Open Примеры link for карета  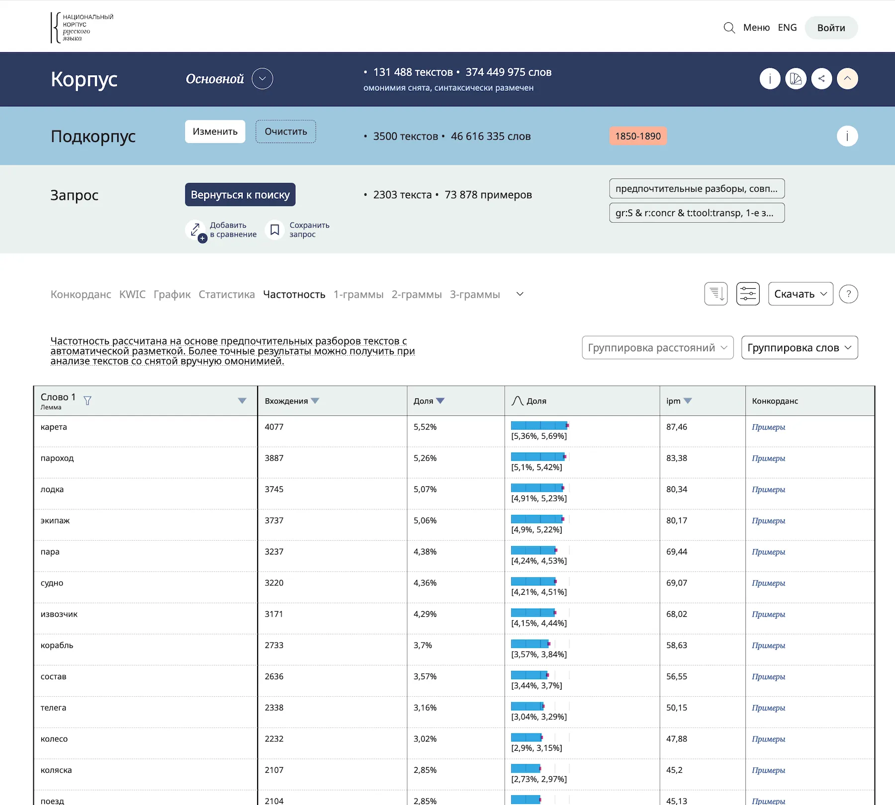pyautogui.click(x=768, y=427)
